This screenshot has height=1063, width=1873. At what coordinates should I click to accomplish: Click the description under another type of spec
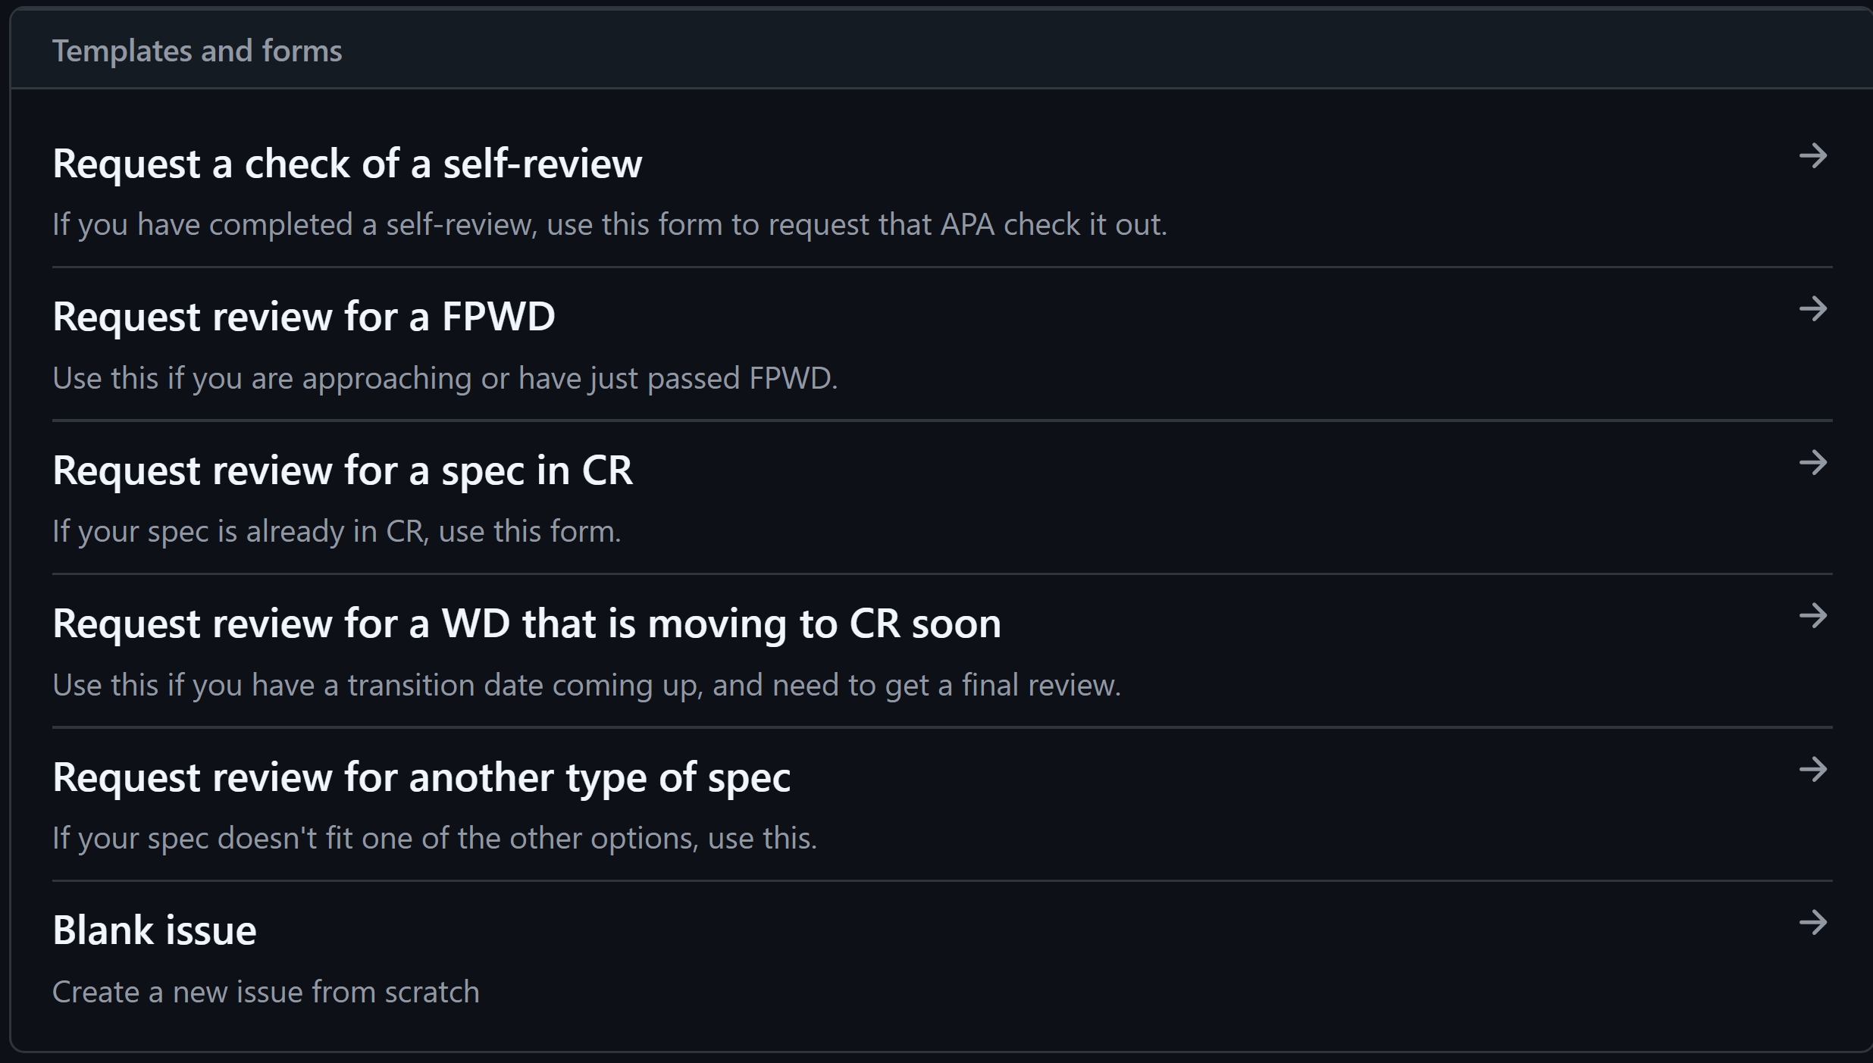point(435,838)
